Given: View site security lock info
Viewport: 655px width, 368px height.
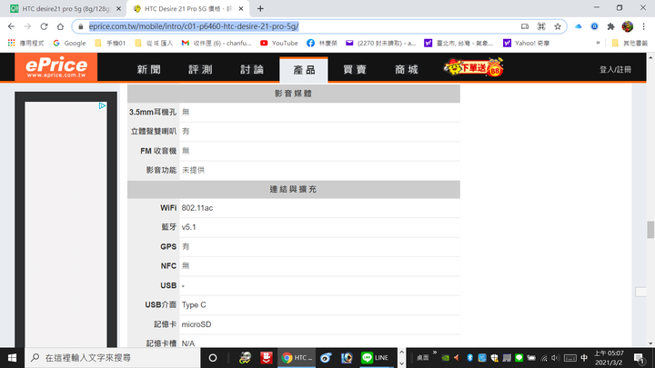Looking at the screenshot, I should 81,26.
